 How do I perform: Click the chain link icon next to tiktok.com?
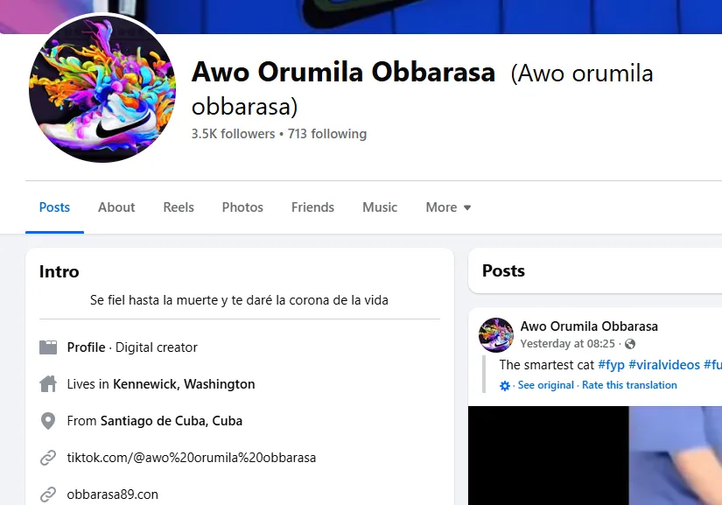[48, 458]
